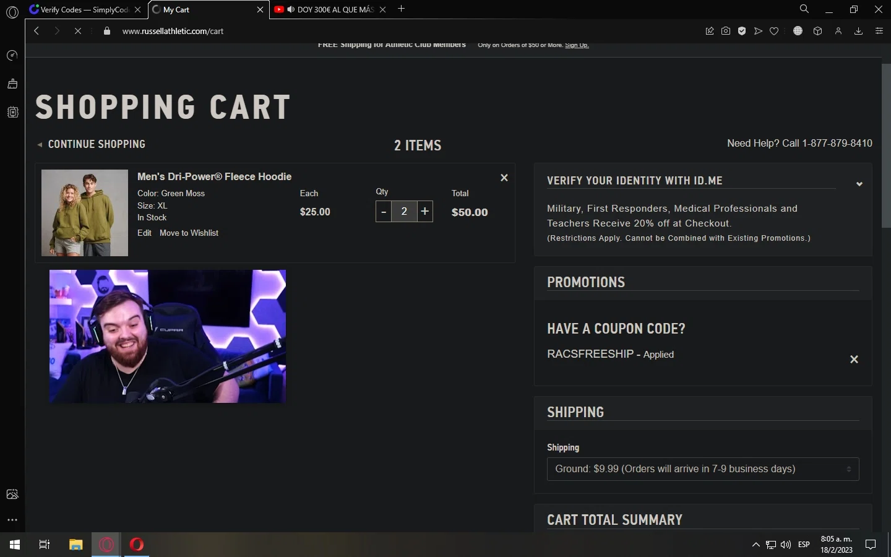Click the page vertical scrollbar
891x557 pixels.
(x=886, y=145)
